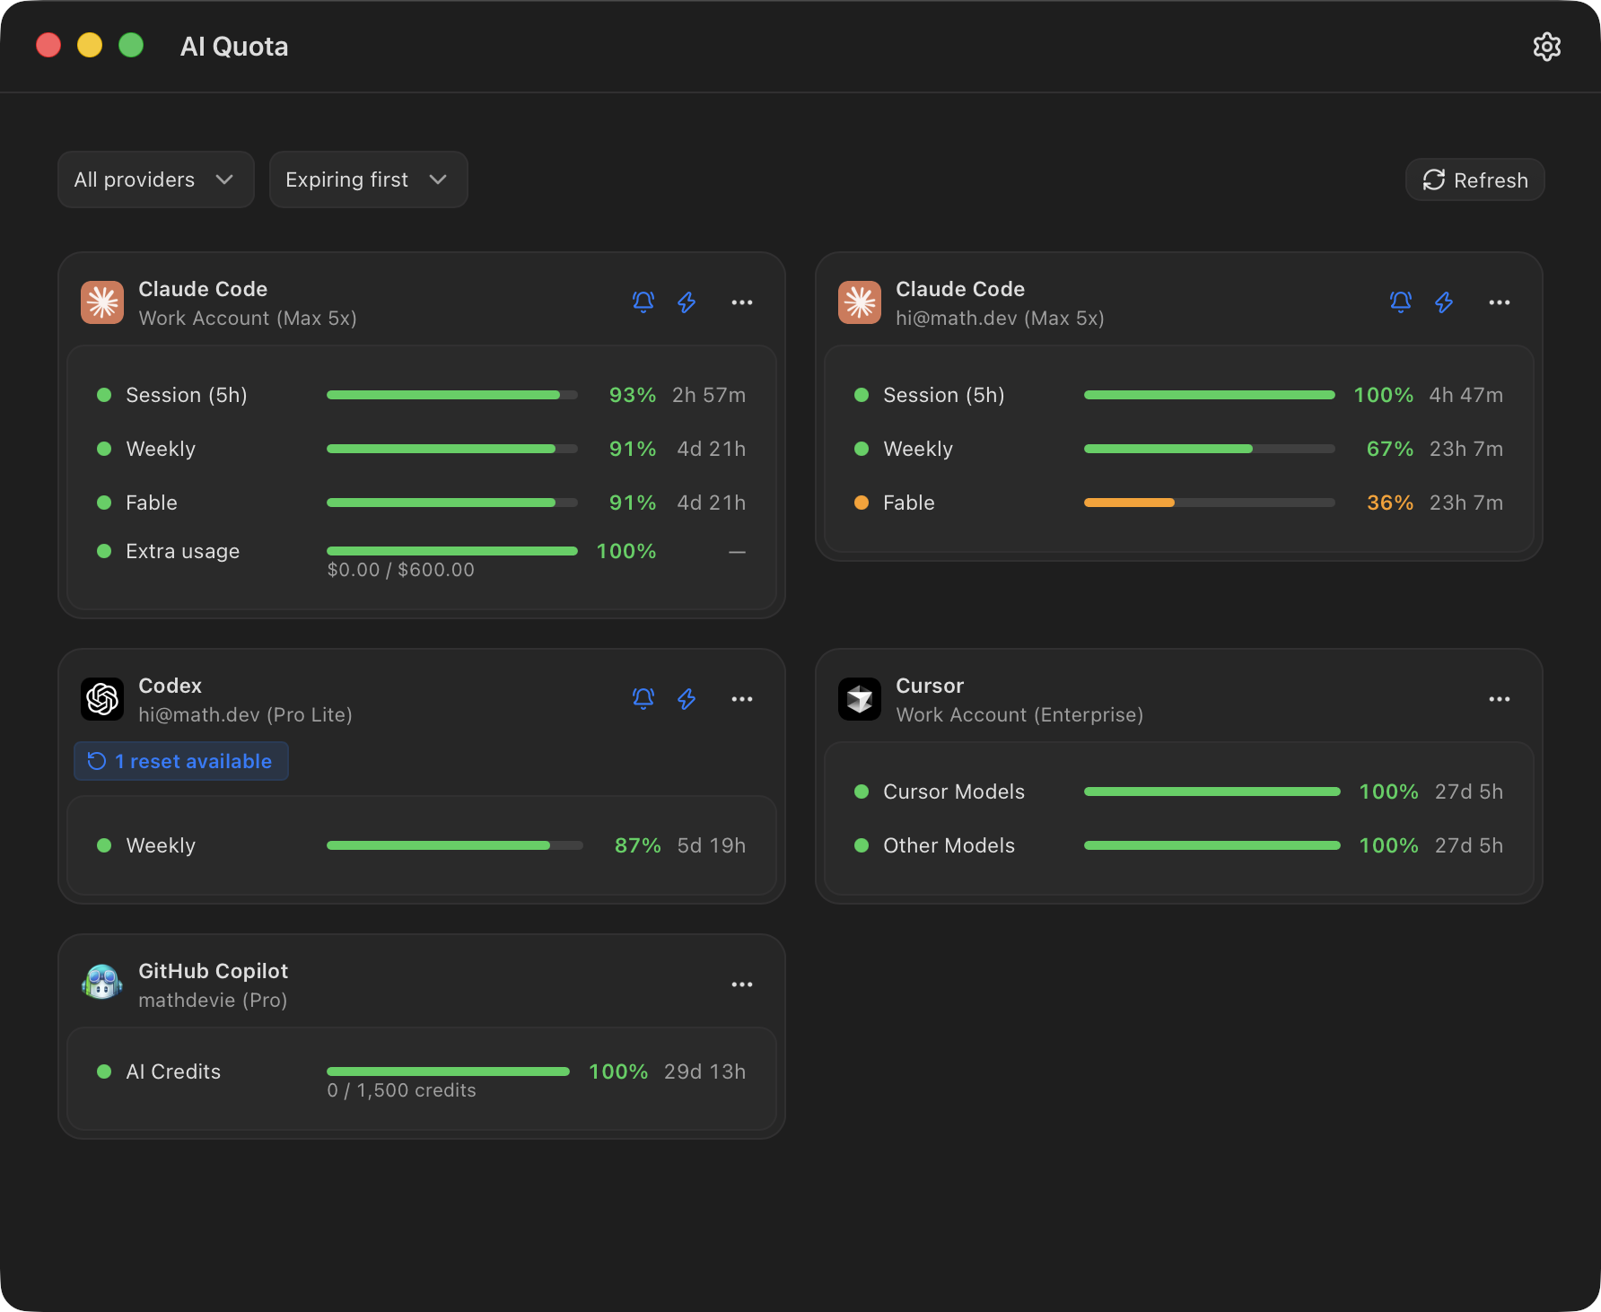Open the three-dot menu on the Cursor card
1601x1312 pixels.
pos(1500,699)
